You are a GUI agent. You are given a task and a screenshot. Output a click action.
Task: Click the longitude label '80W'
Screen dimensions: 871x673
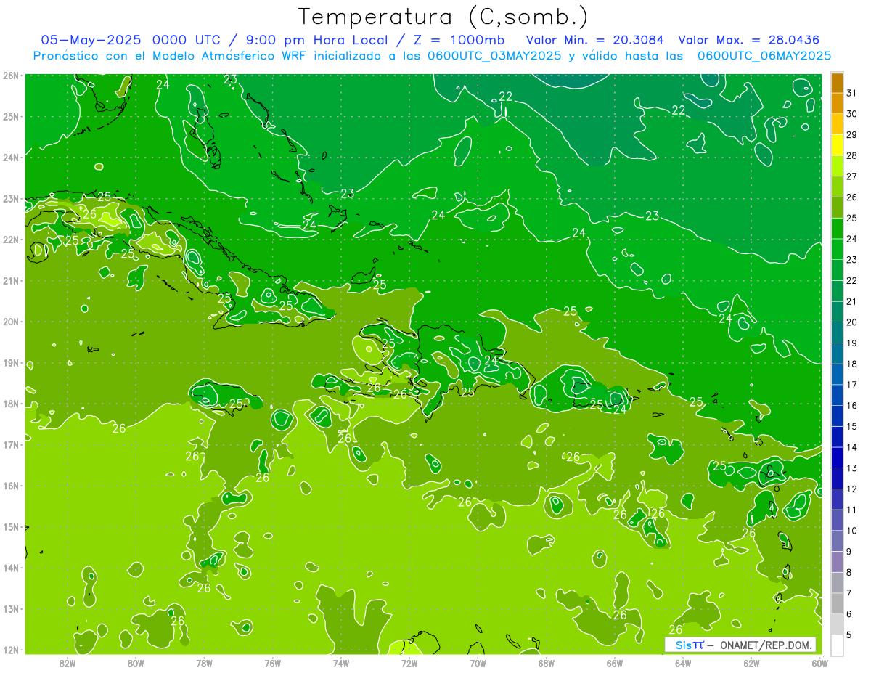(x=136, y=664)
